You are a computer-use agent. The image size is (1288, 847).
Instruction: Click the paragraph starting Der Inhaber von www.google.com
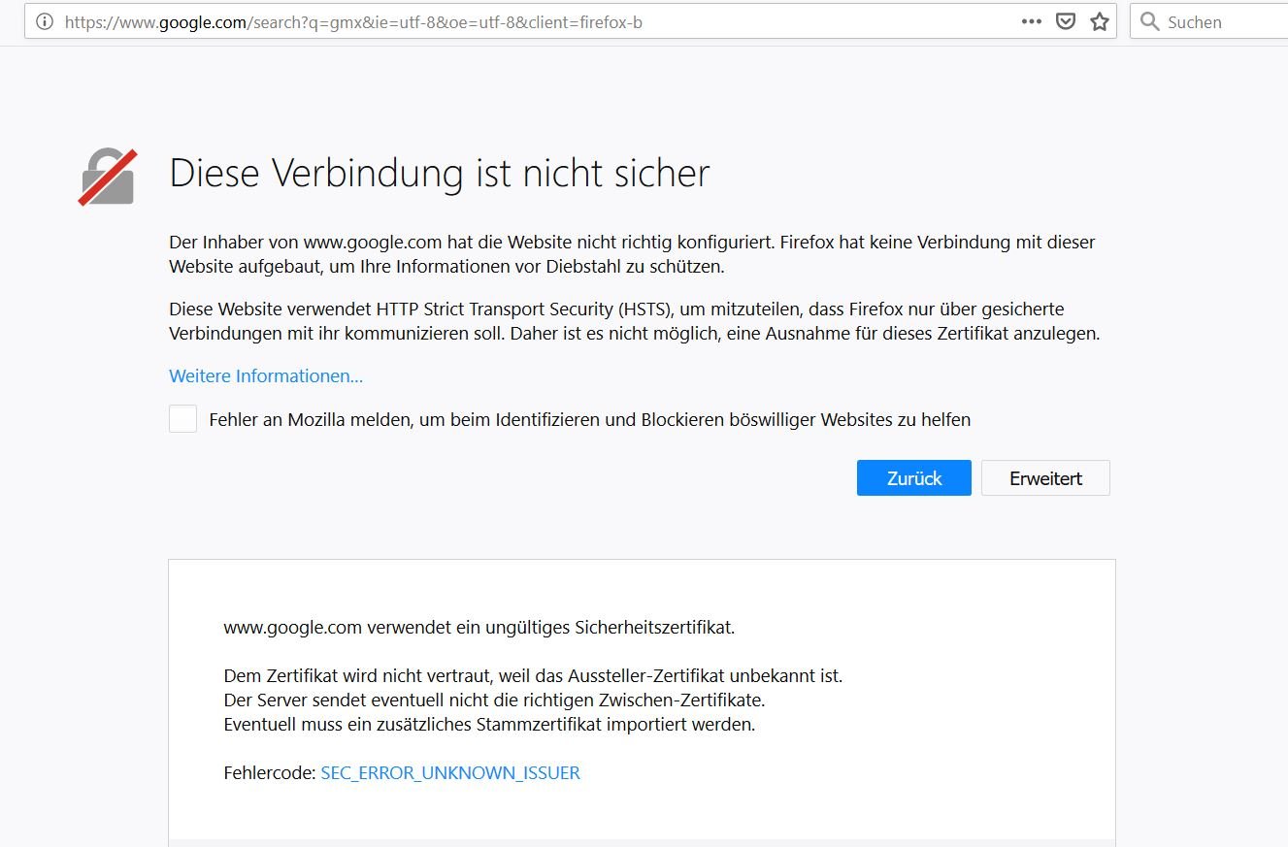click(631, 253)
